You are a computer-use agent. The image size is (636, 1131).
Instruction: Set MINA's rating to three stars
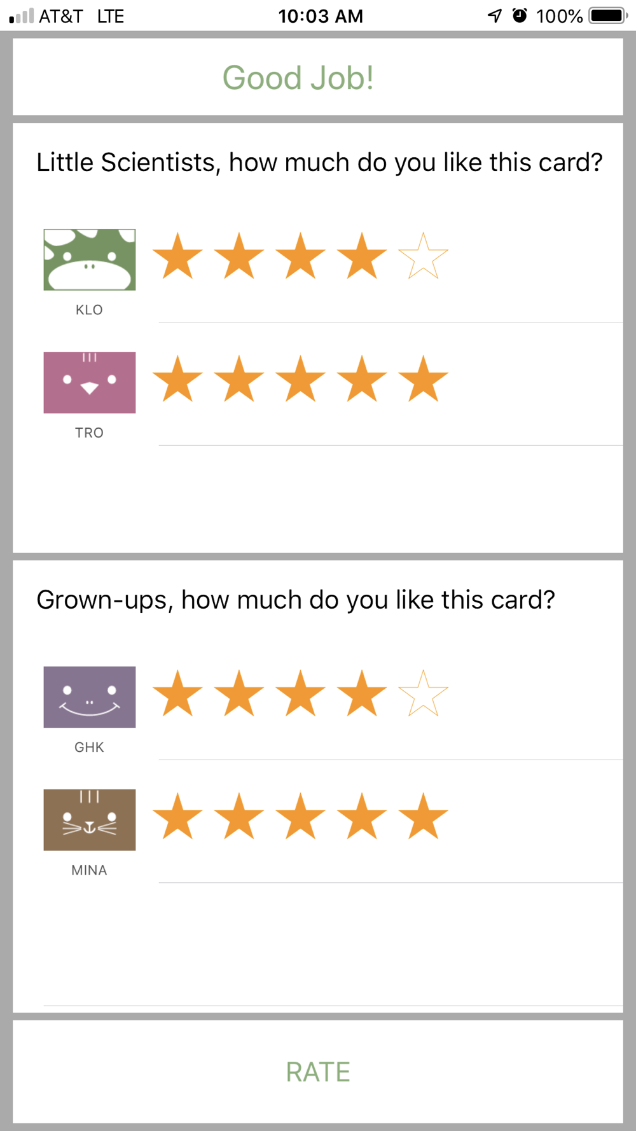pos(300,816)
